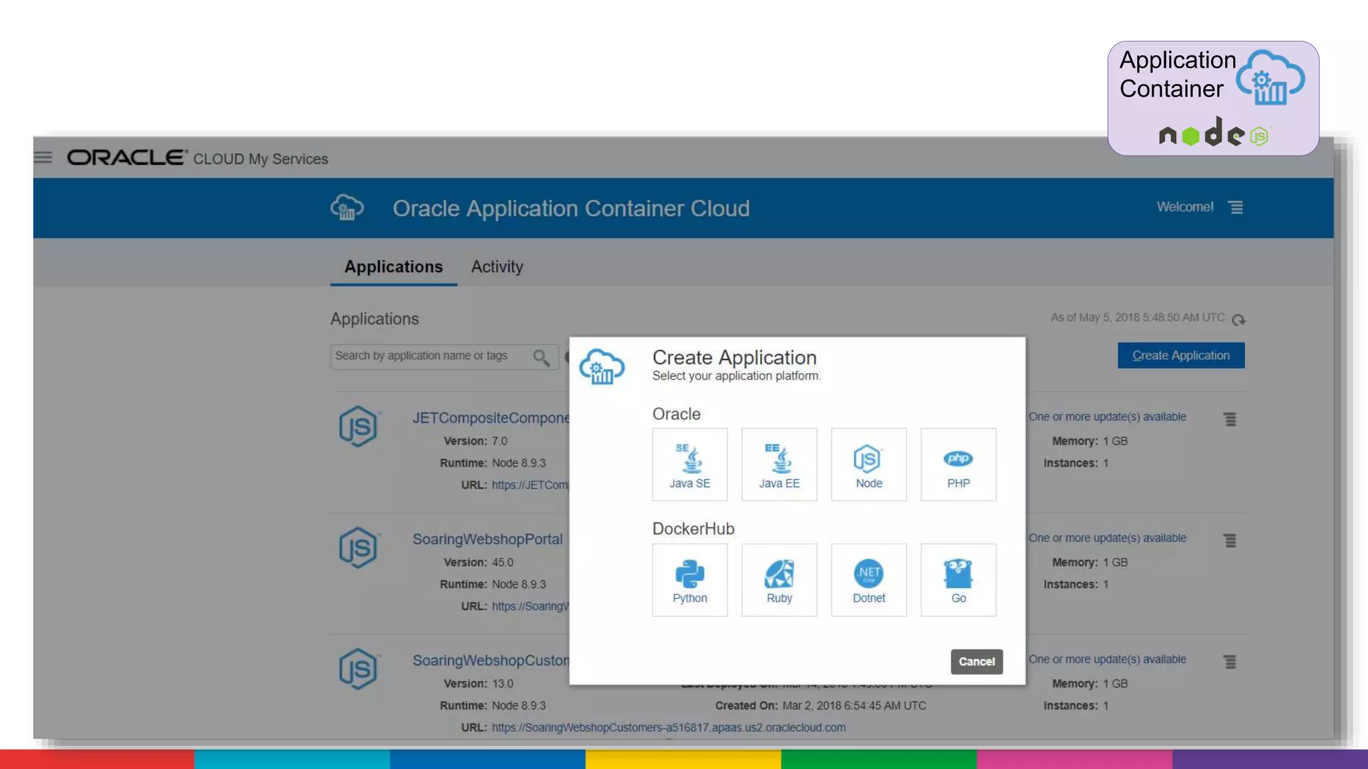Click the Application Container Cloud icon in blue header
This screenshot has height=769, width=1368.
(347, 208)
